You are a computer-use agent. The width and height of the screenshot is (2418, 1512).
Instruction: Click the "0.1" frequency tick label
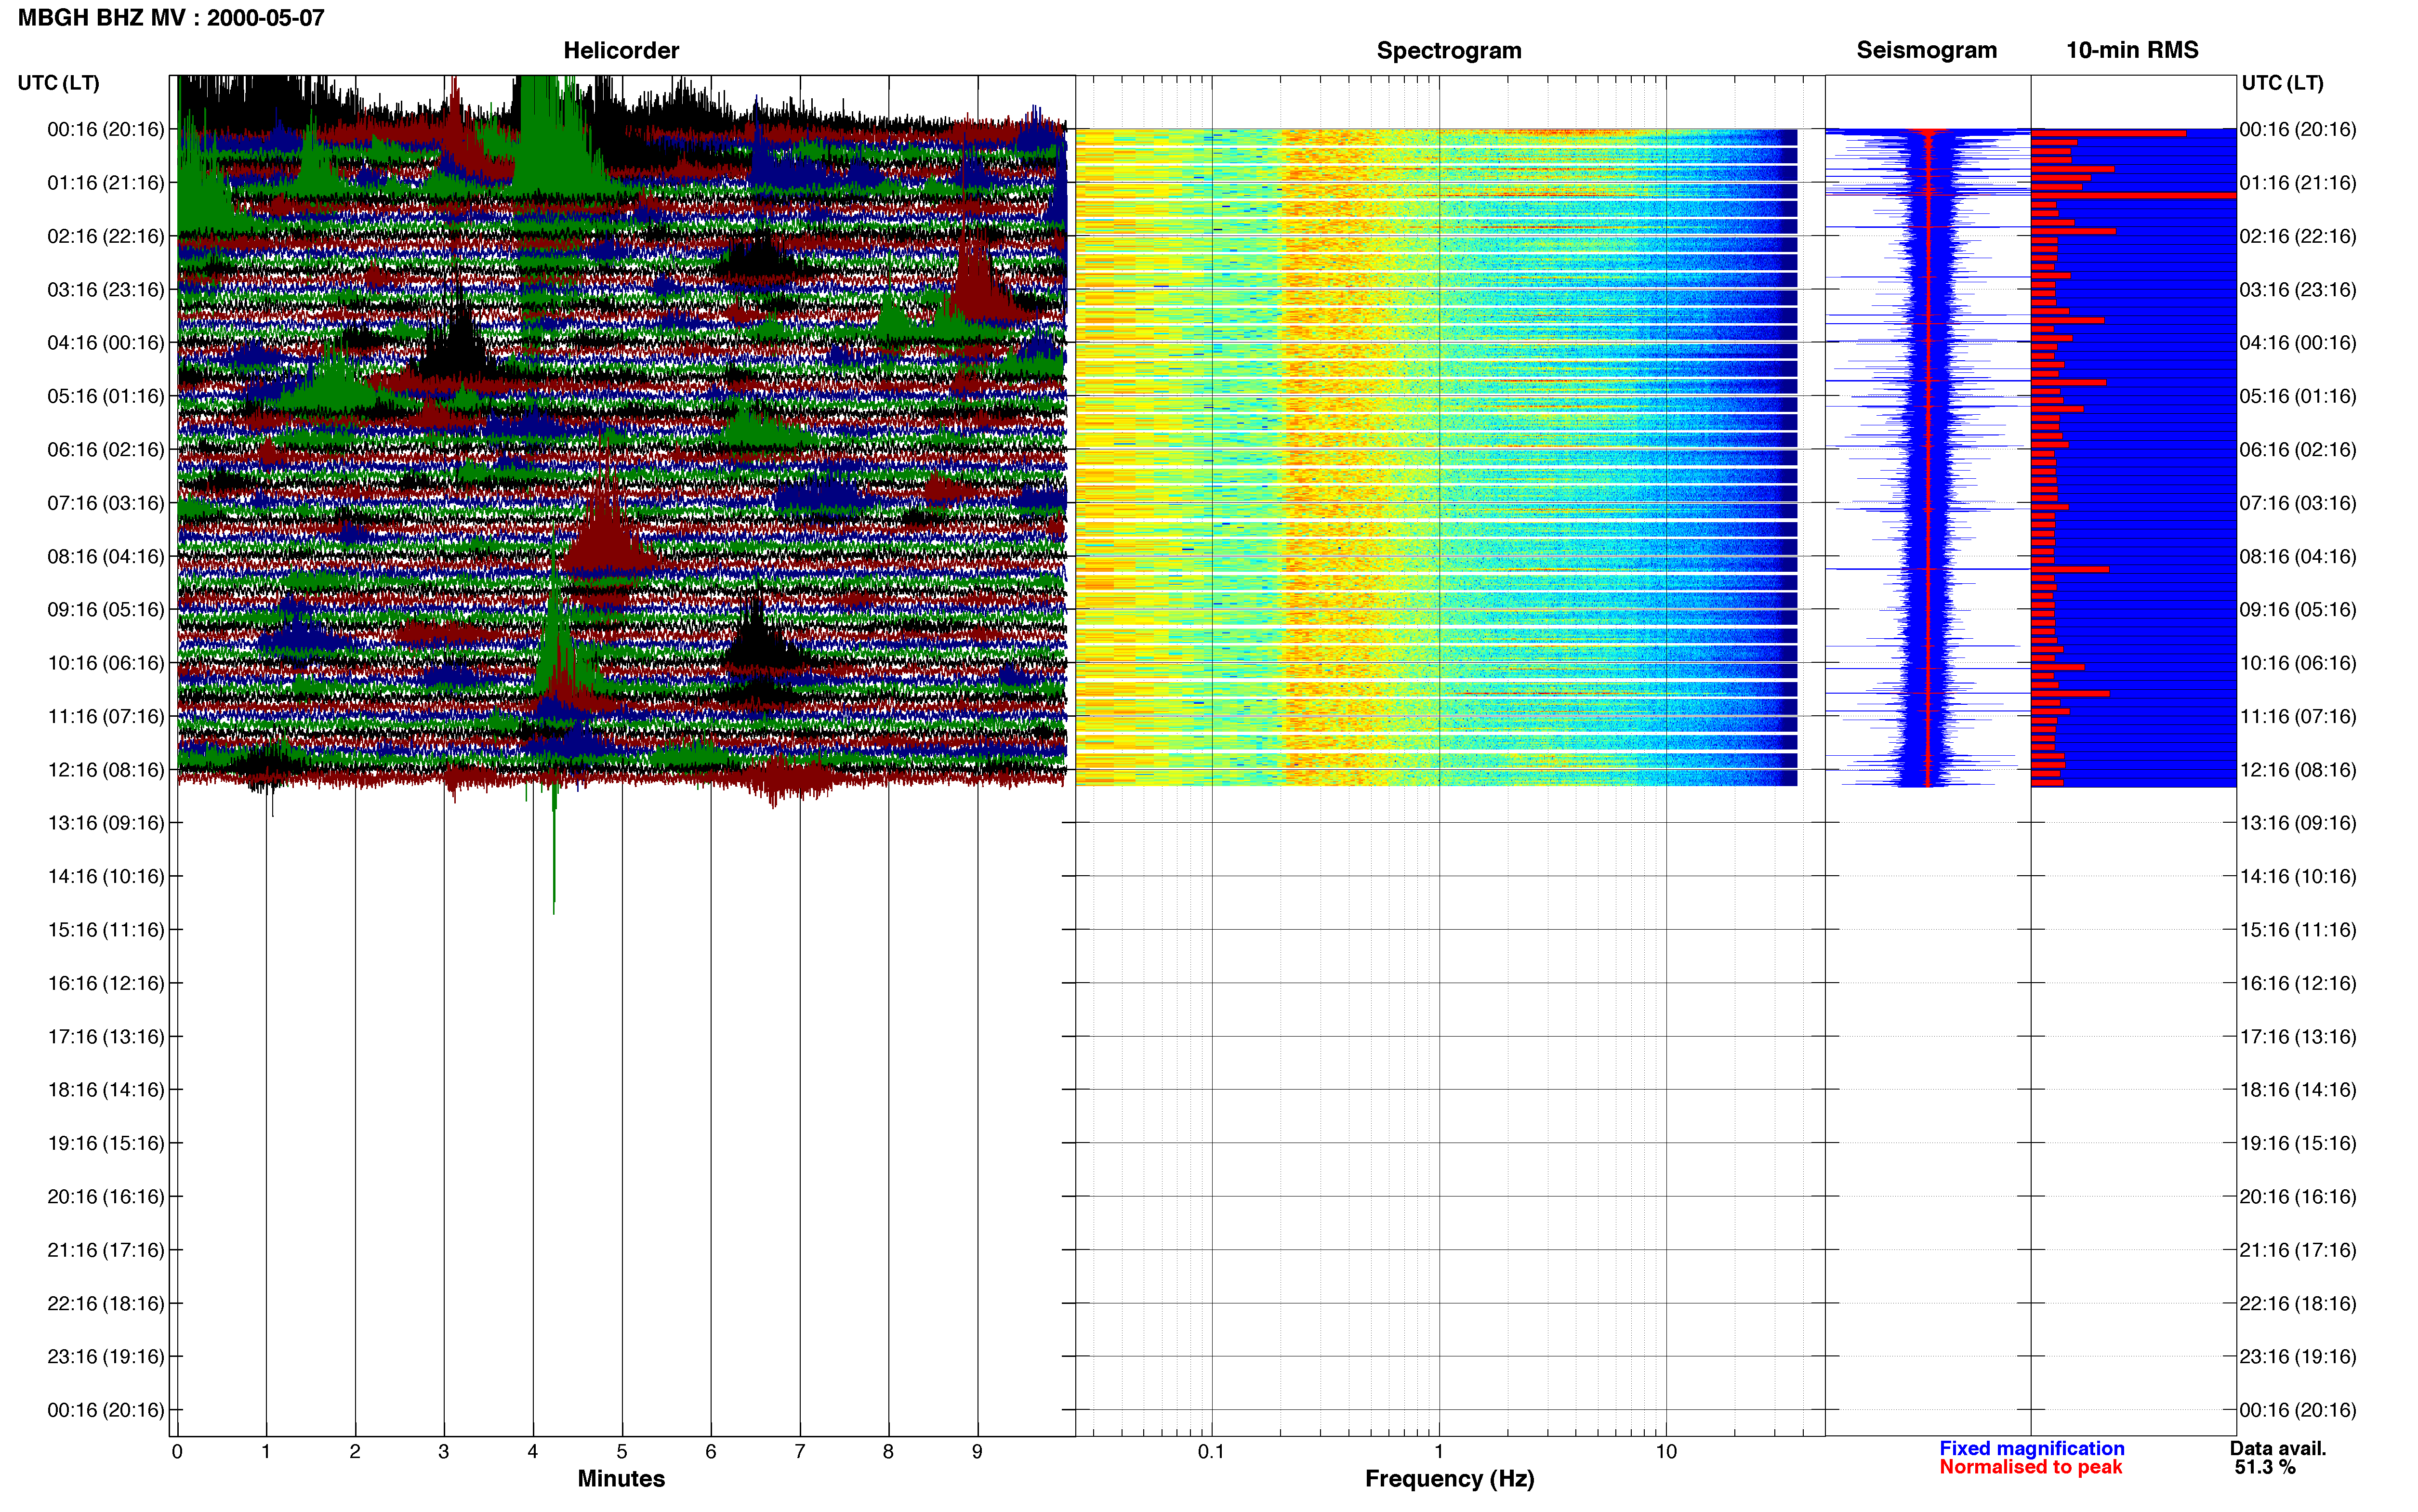point(1211,1451)
